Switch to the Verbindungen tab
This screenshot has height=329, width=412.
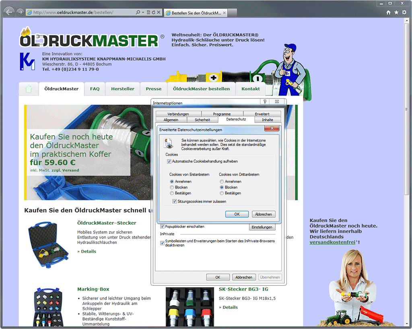pos(178,114)
